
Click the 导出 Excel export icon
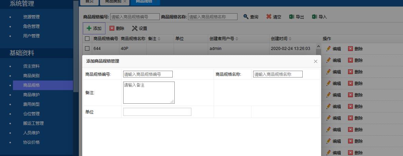(x=292, y=17)
